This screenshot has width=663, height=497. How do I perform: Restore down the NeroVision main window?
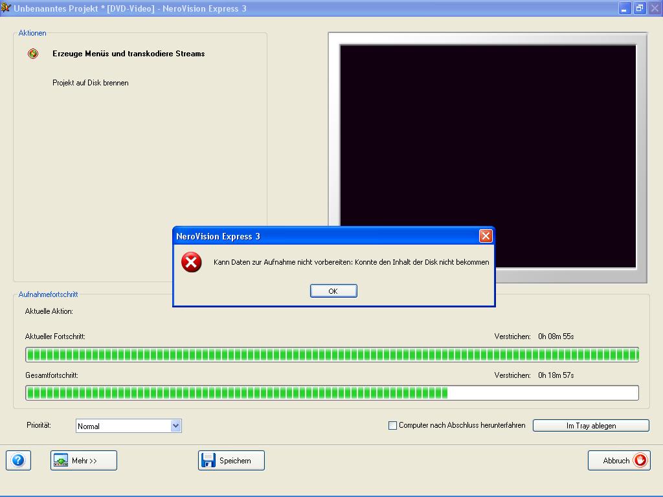640,8
